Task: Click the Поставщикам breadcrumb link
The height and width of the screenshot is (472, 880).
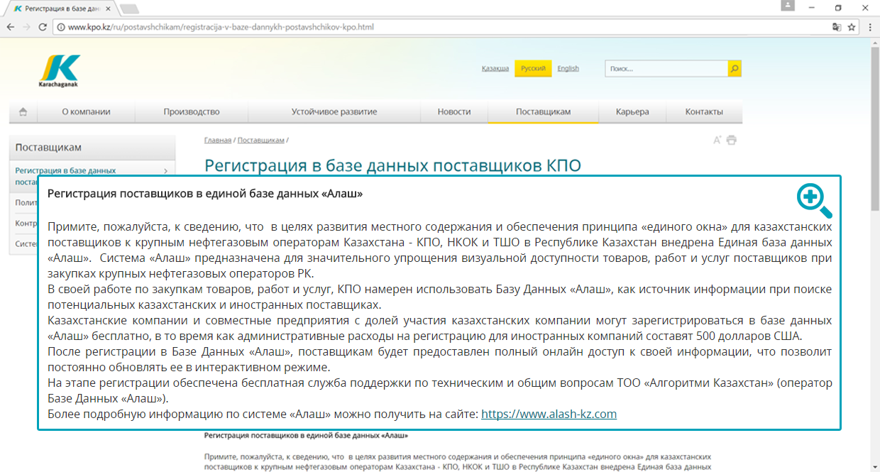Action: coord(261,141)
